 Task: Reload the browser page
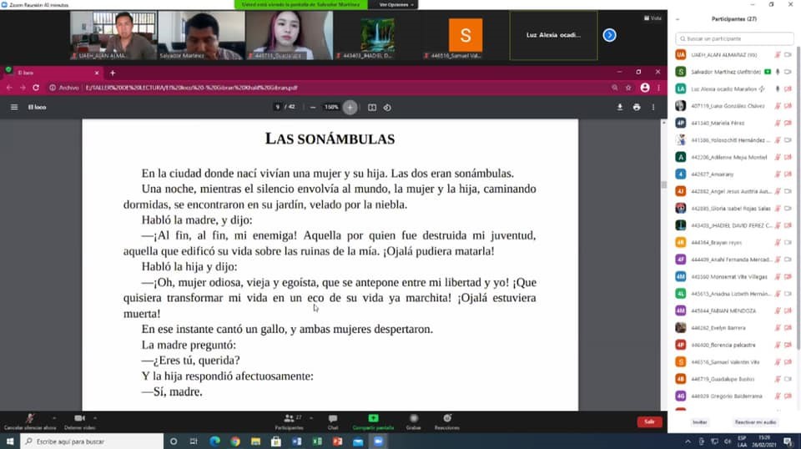click(x=36, y=88)
